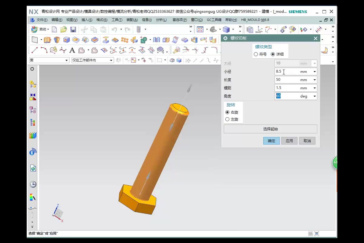Click the Fit view icon
Screen dimensions: 364x243
[200, 29]
